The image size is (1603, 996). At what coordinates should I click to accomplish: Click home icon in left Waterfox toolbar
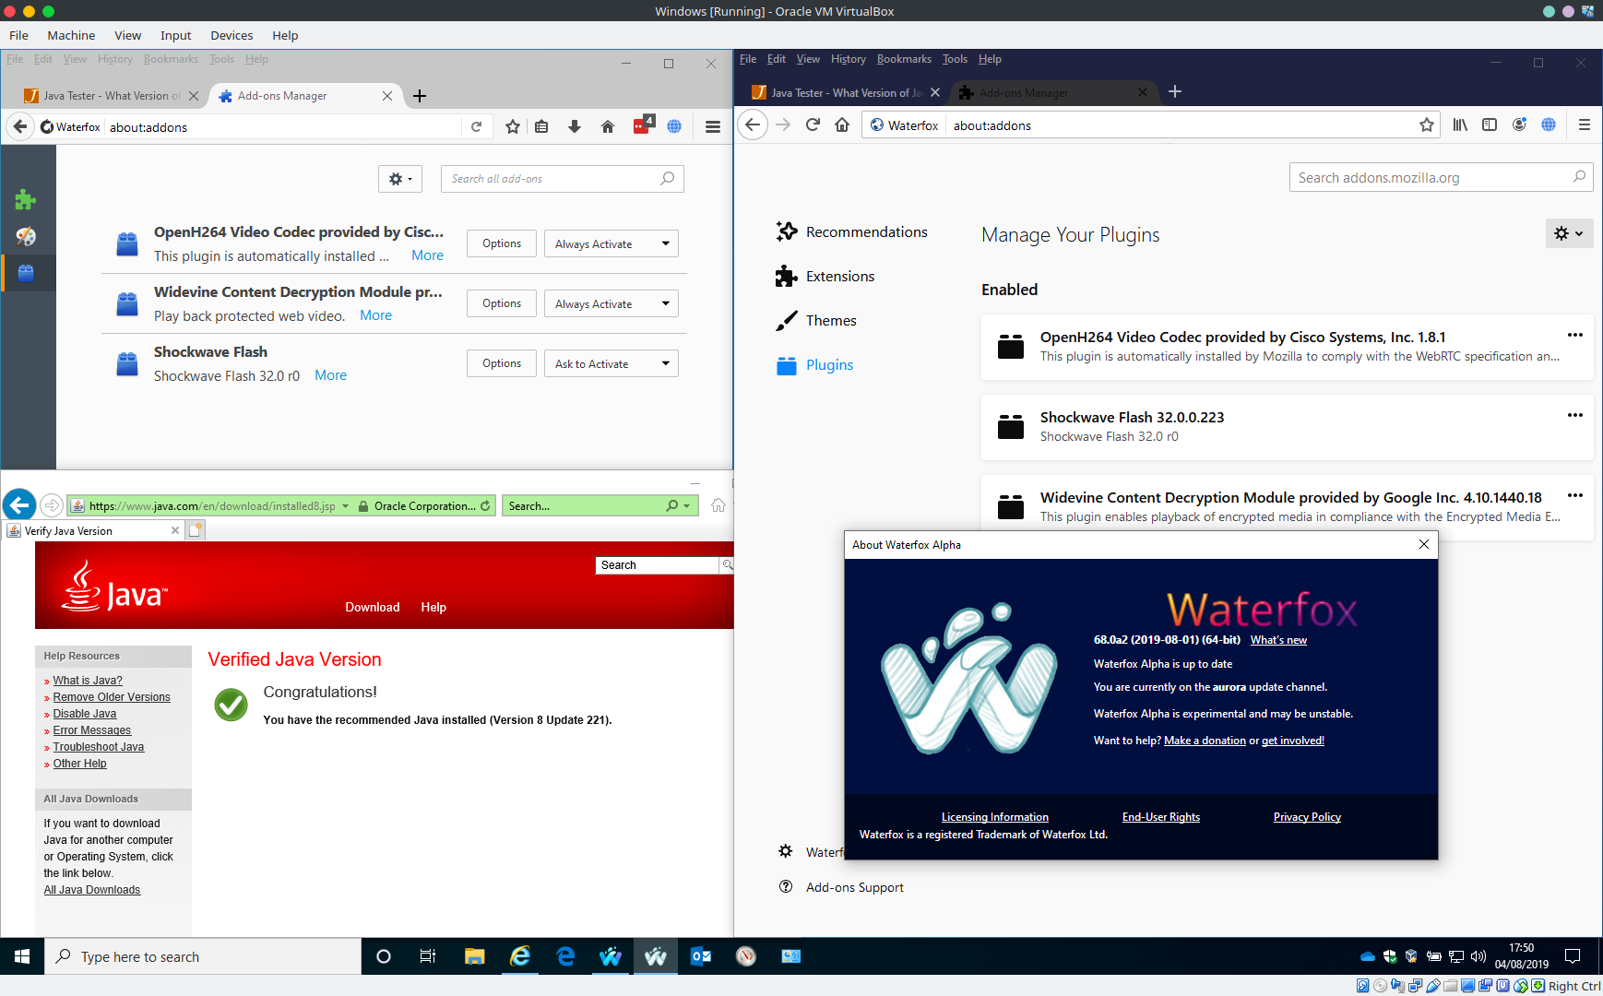608,127
